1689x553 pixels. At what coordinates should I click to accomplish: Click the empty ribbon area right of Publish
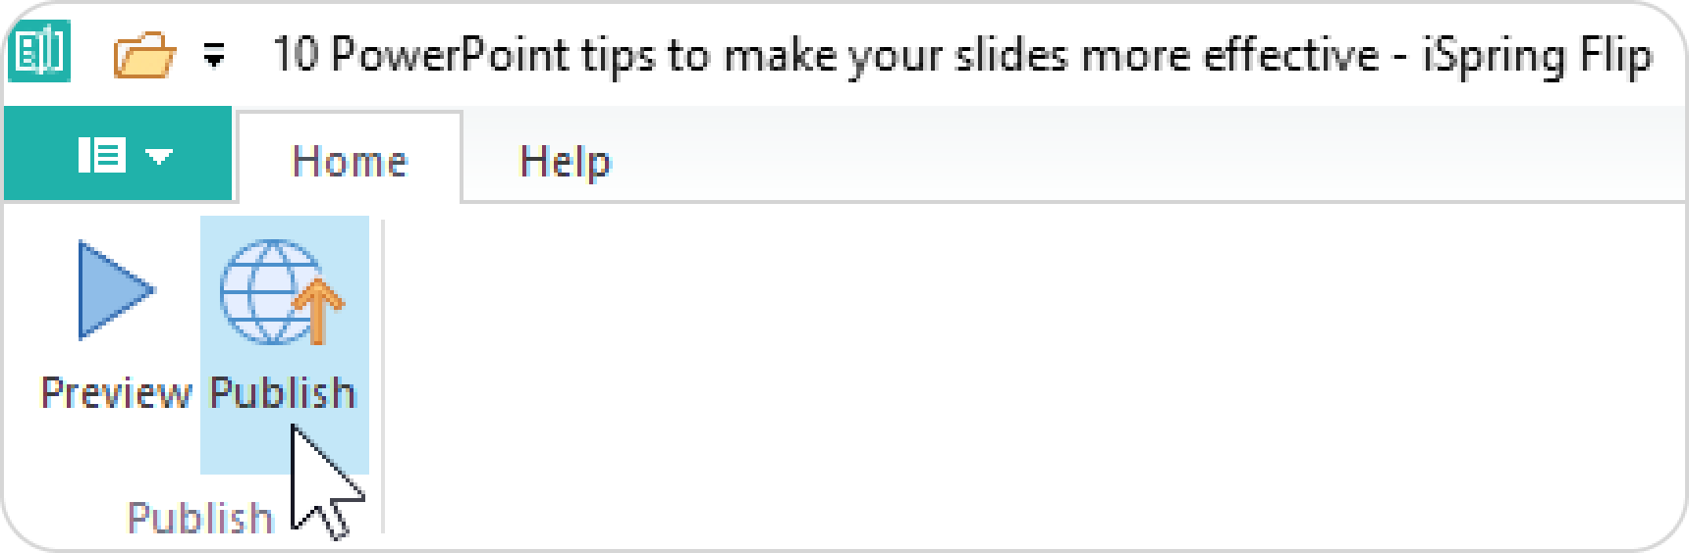(982, 373)
